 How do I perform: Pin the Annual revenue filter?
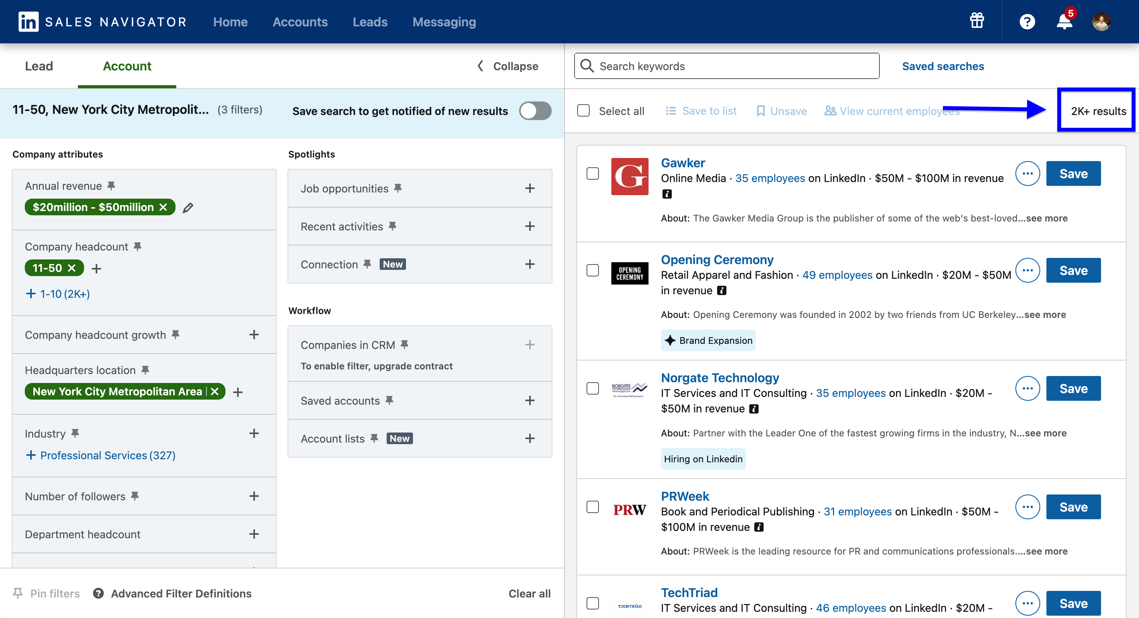click(x=112, y=185)
